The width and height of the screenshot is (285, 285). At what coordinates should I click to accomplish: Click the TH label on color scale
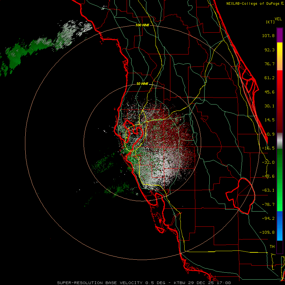click(x=272, y=246)
